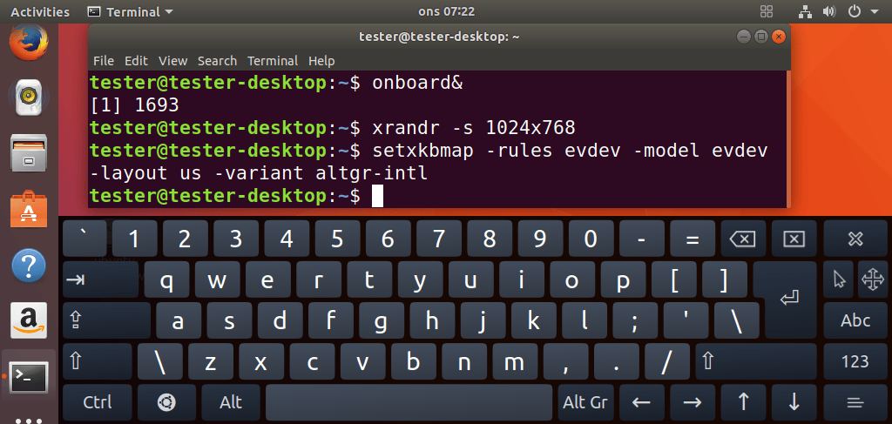Open the Help menu in Terminal
This screenshot has height=424, width=892.
(321, 61)
